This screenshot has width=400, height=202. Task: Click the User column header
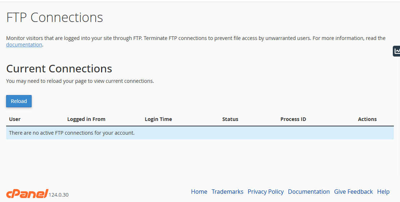(x=15, y=119)
